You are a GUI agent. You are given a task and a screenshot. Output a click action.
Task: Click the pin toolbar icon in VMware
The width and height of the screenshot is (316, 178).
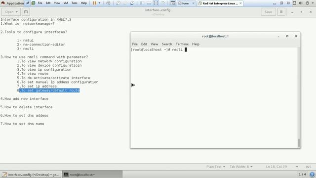pos(28,3)
